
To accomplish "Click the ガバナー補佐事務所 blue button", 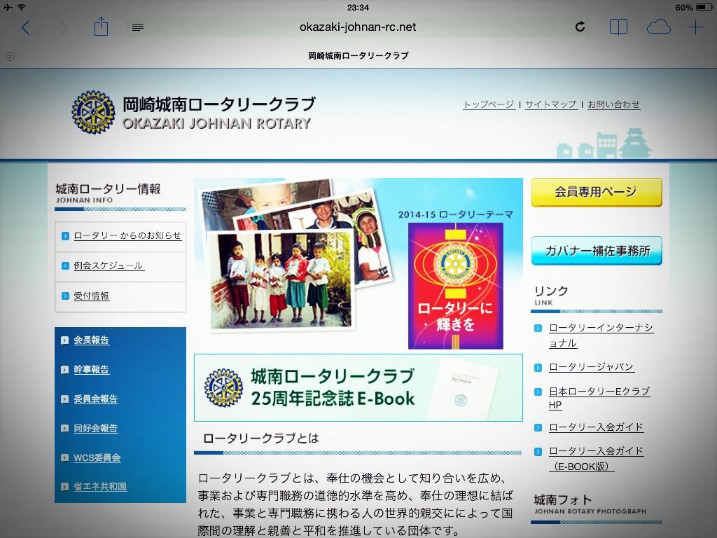I will [x=597, y=251].
